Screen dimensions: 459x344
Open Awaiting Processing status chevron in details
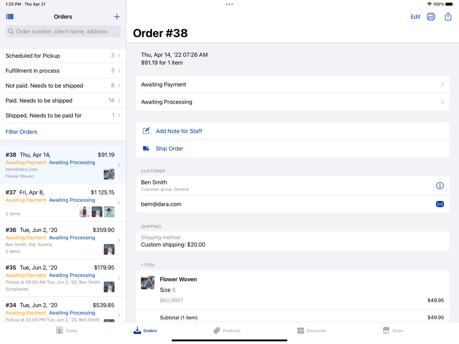(442, 102)
